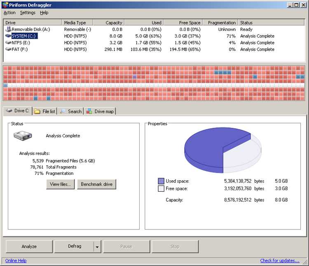
Task: Click the SYSTEM (C:) drive icon
Action: [x=8, y=36]
